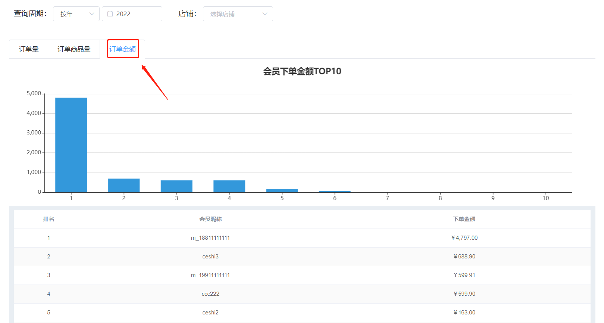The width and height of the screenshot is (604, 323).
Task: Click member name m_18811111111
Action: [210, 238]
